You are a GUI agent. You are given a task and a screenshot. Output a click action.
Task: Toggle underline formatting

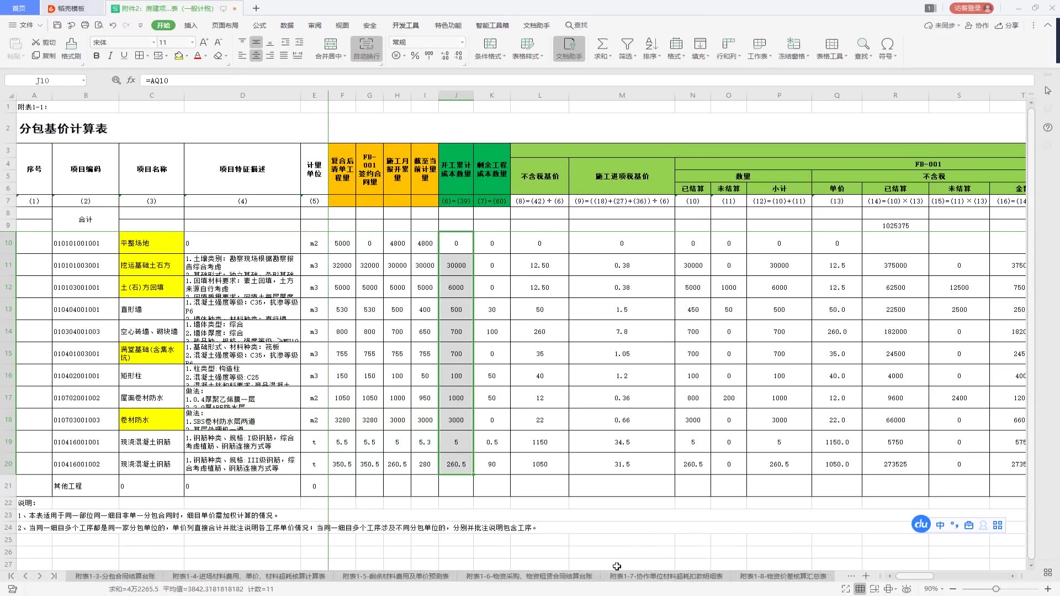pos(124,56)
